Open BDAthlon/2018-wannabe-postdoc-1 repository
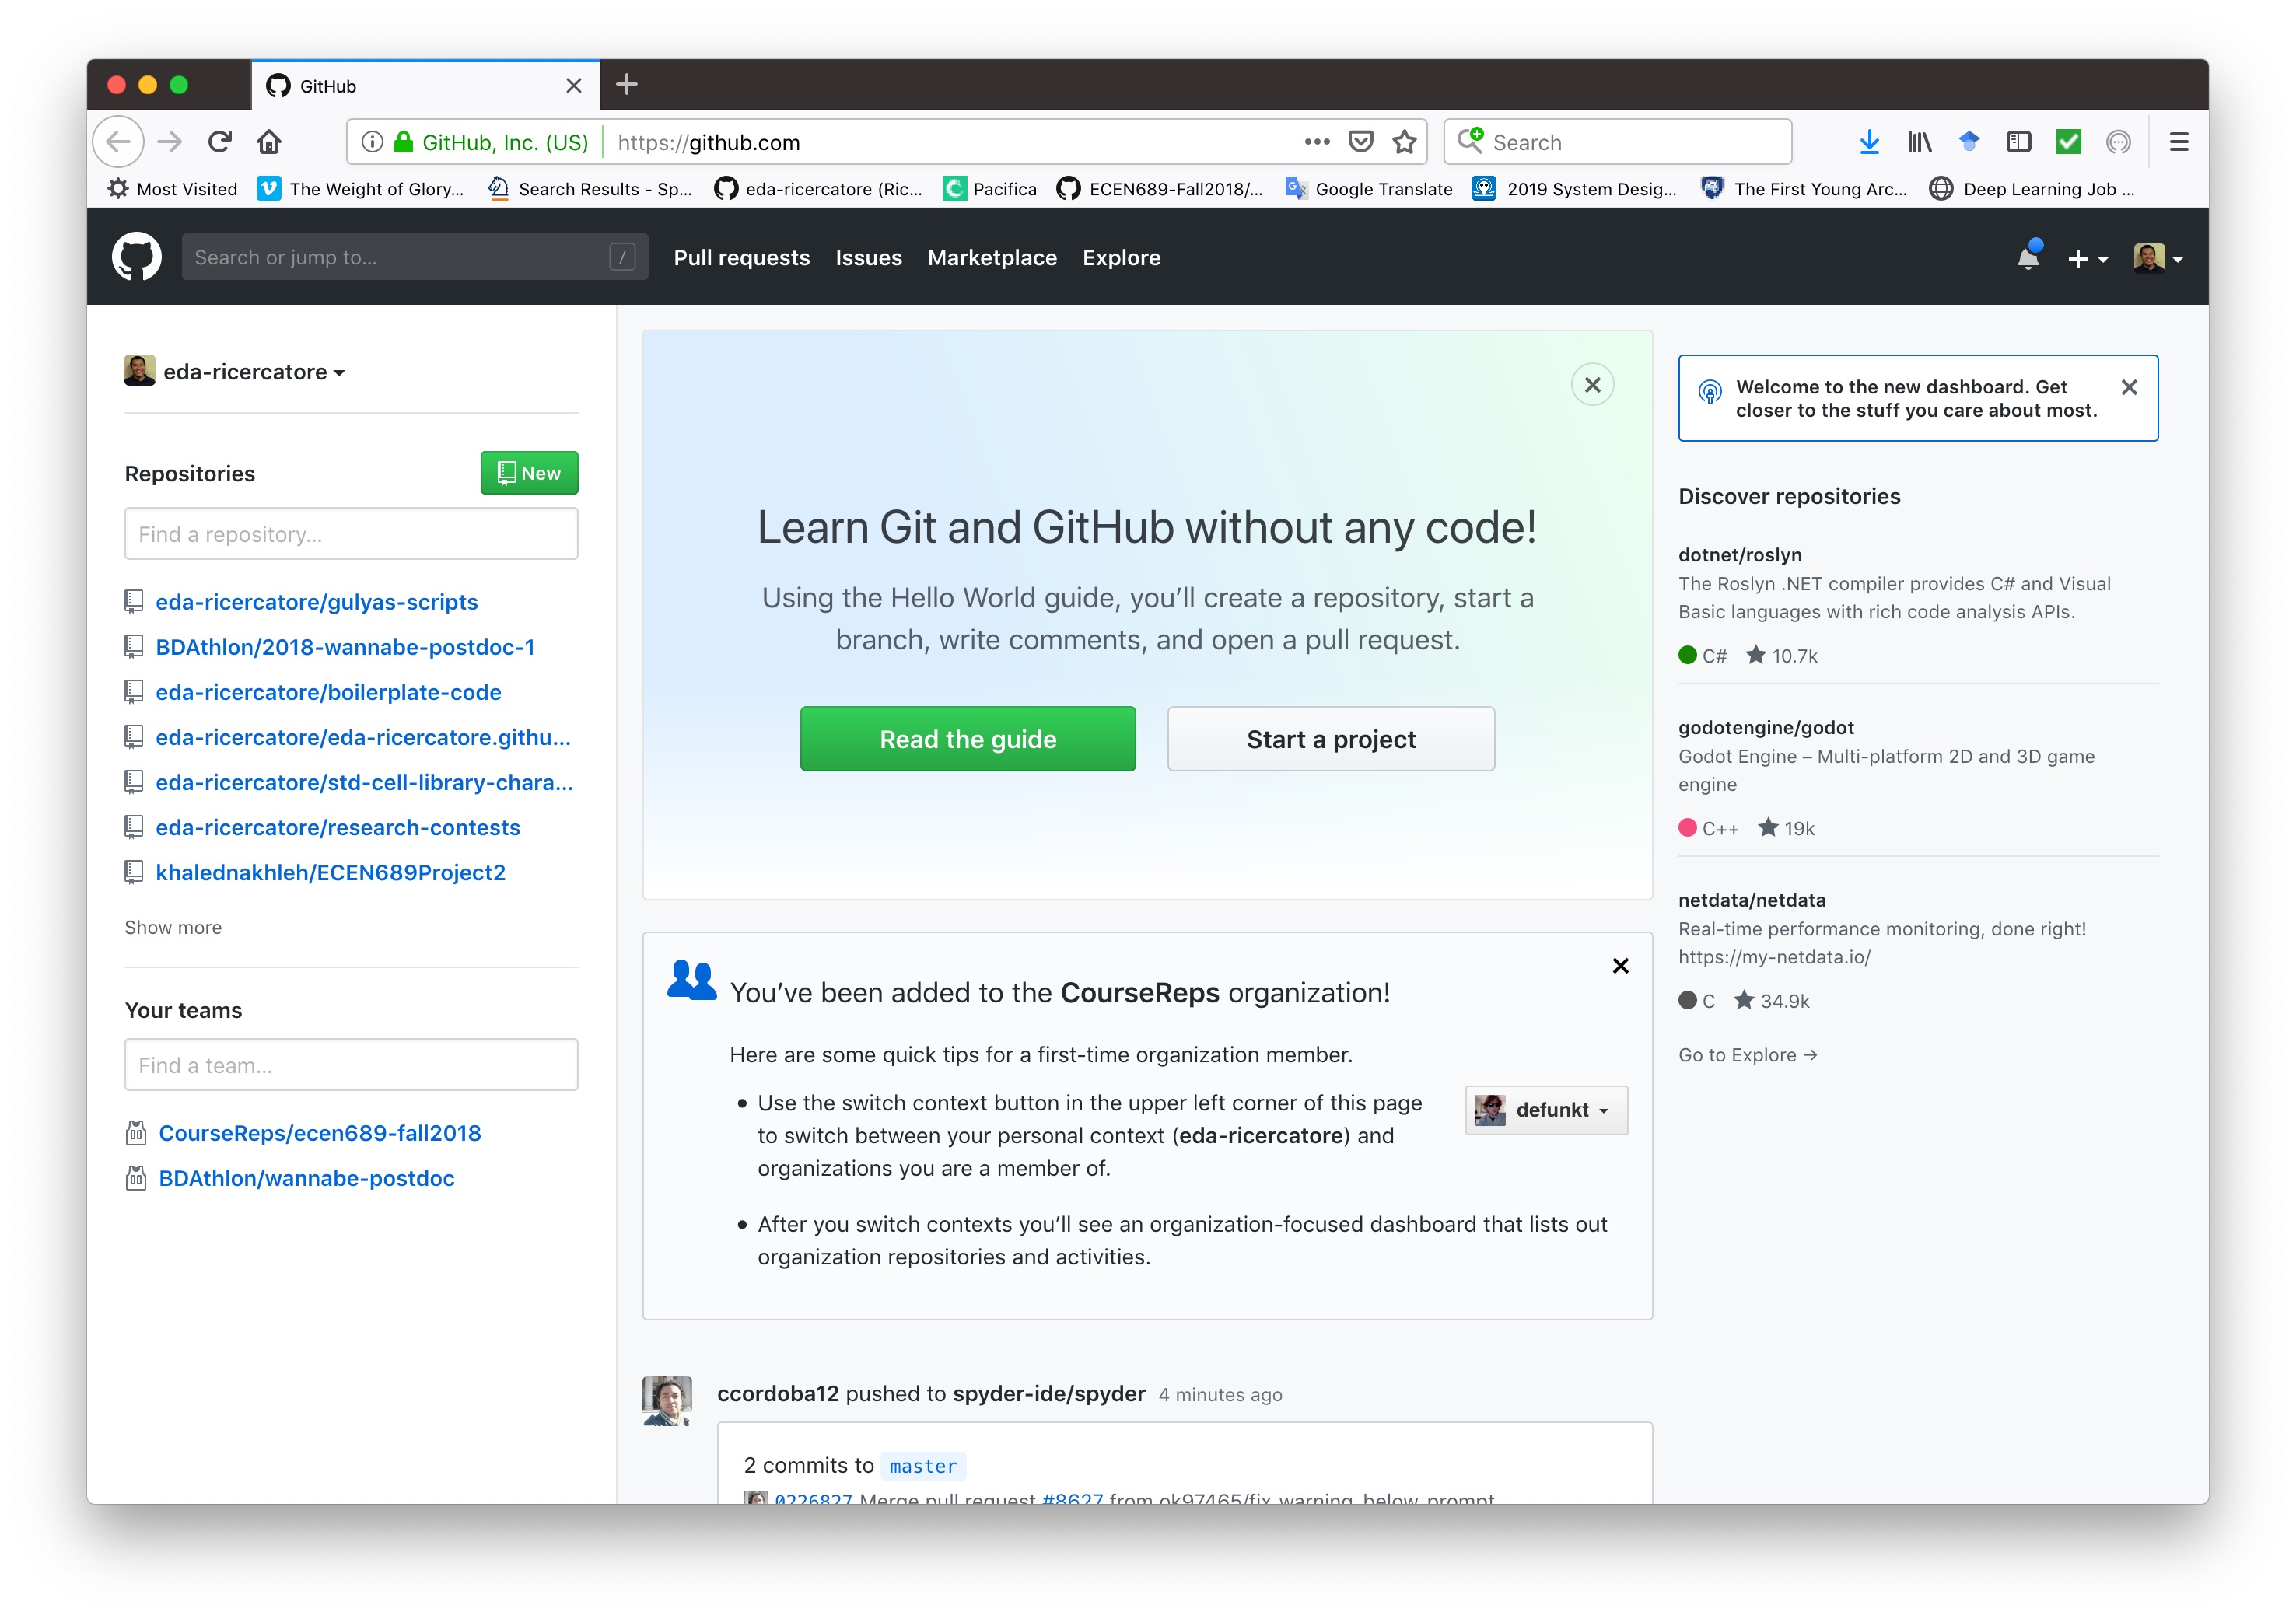Screen dimensions: 2296x1619 tap(345, 646)
